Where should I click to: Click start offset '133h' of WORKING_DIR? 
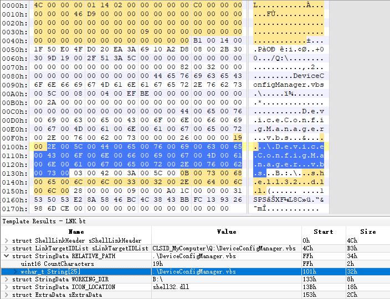310,280
